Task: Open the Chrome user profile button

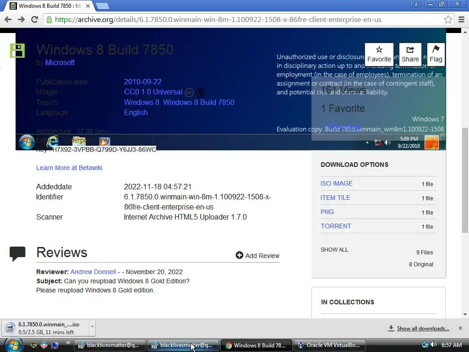Action: (x=416, y=4)
